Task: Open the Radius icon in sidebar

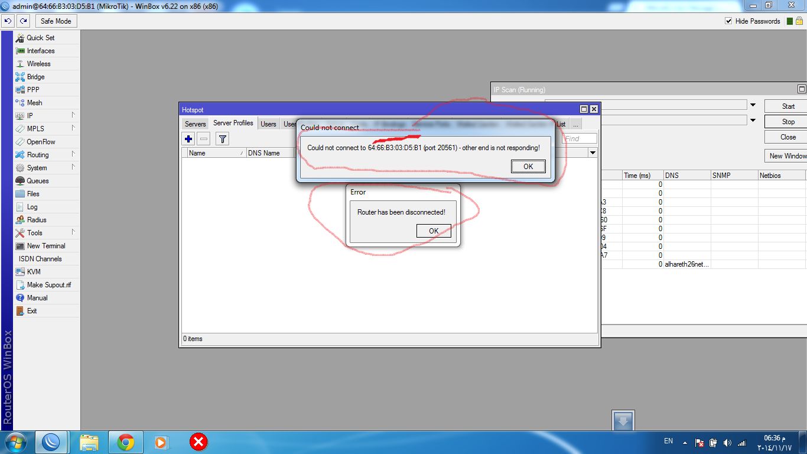Action: [20, 220]
